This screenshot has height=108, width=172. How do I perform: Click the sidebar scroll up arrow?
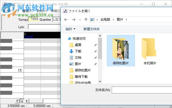[100, 36]
